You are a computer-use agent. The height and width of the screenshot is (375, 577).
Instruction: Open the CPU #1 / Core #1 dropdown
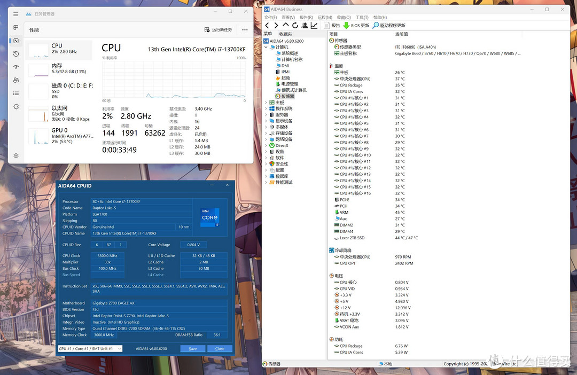click(x=90, y=348)
